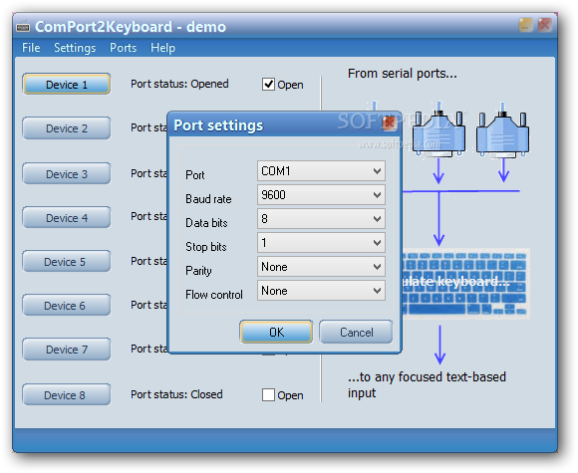
Task: Select the Device 1 button
Action: pos(67,85)
